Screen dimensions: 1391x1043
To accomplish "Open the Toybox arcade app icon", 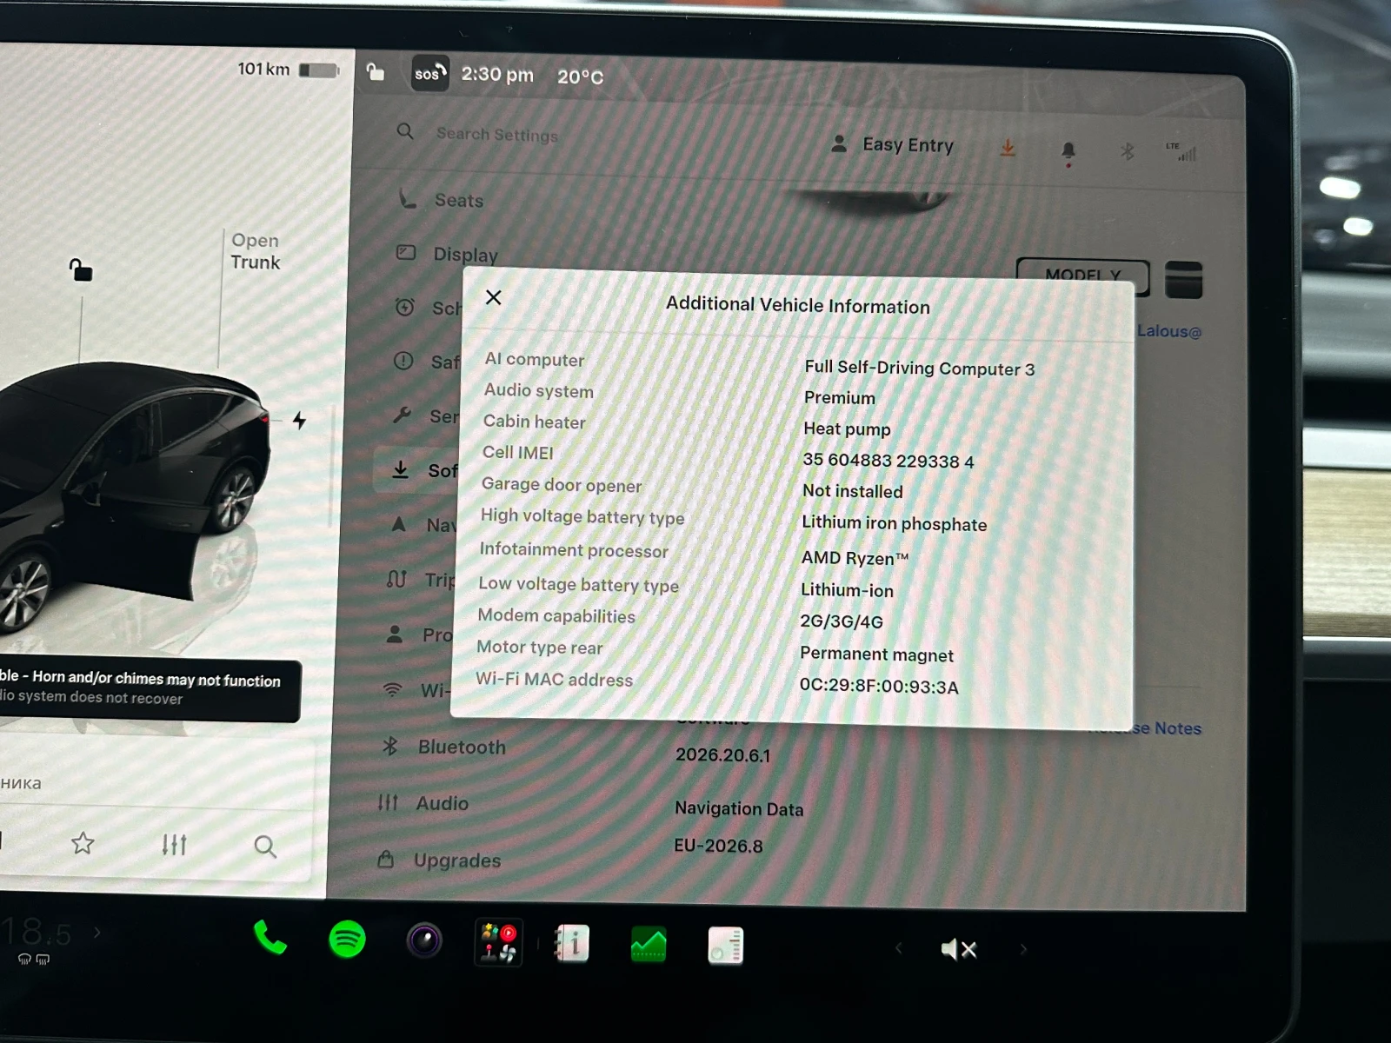I will pos(499,942).
